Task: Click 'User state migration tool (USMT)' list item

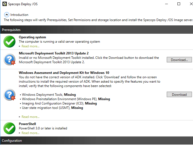Action: [x=51, y=108]
